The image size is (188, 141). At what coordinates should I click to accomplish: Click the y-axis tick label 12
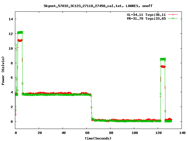(x=11, y=34)
